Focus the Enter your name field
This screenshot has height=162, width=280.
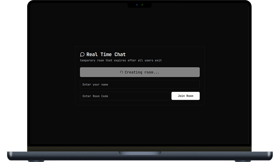[140, 85]
